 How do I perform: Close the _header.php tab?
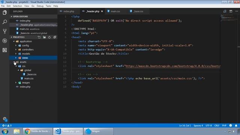click(x=102, y=11)
